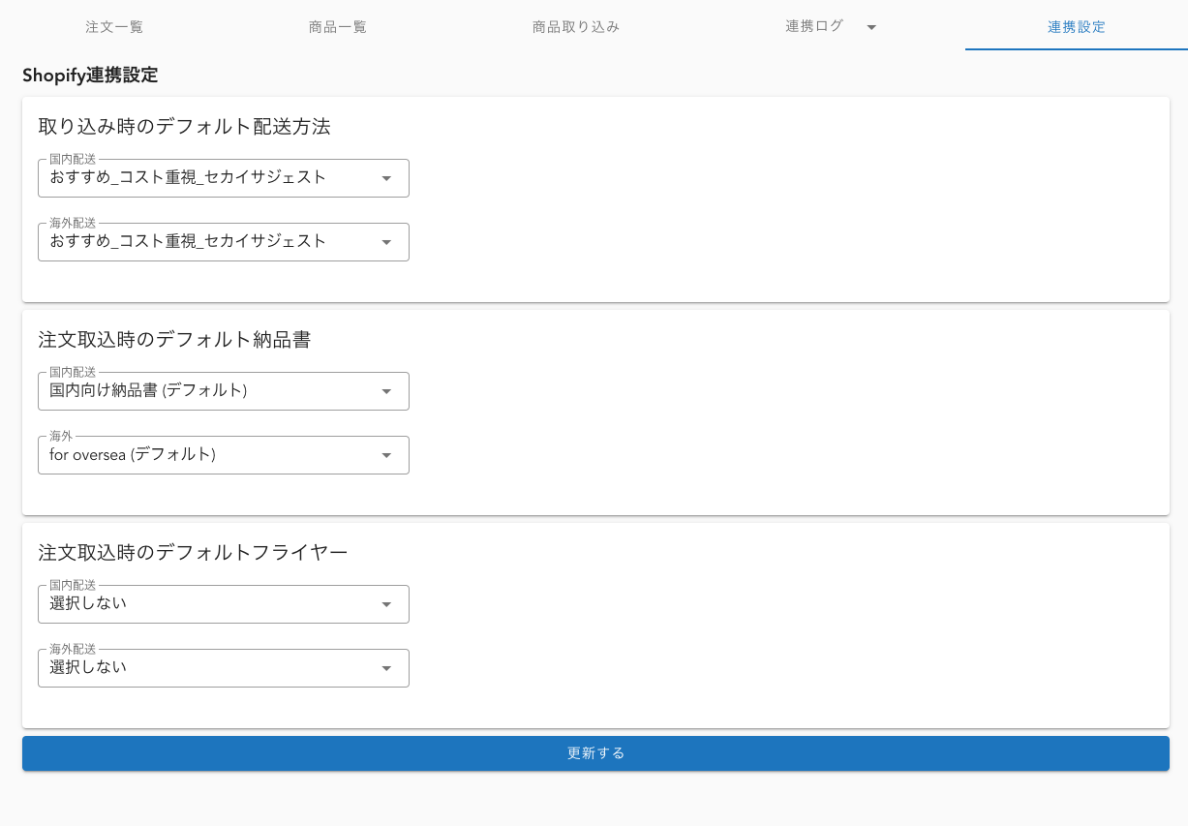
Task: Switch to the 商品一覧 tab
Action: (x=338, y=27)
